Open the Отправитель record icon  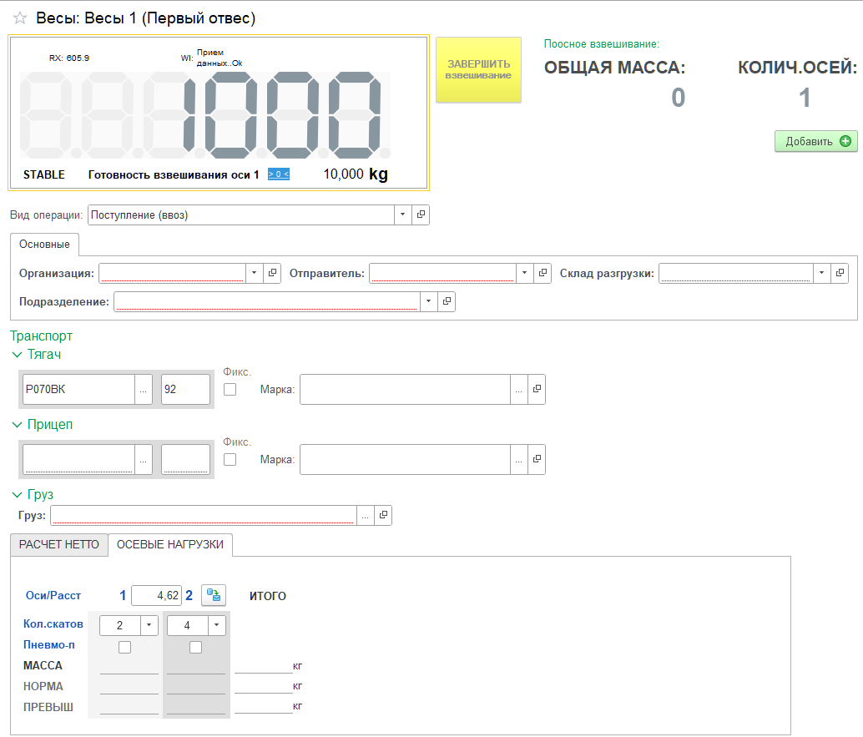(x=543, y=273)
